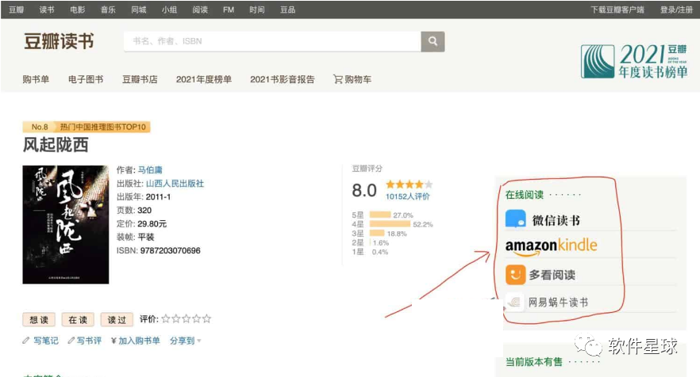The image size is (700, 377).
Task: Click the No.8 ranking label
Action: pos(40,127)
